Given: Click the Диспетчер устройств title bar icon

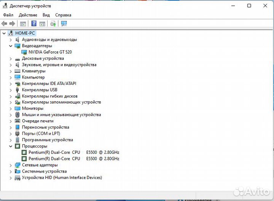Looking at the screenshot, I should click(x=5, y=6).
